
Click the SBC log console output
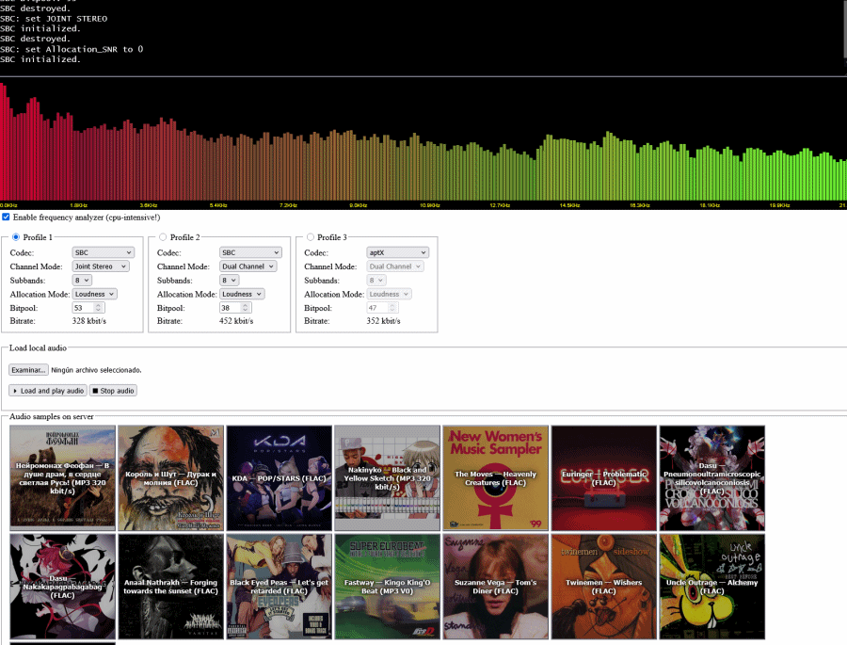422,38
